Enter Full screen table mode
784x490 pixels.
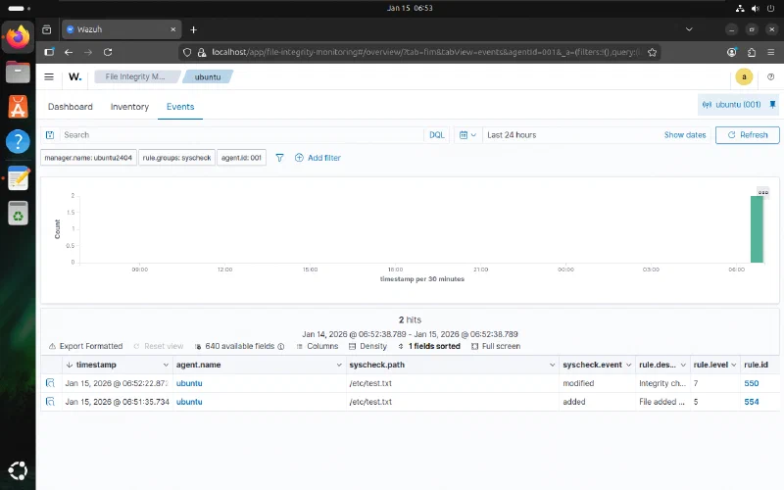click(x=496, y=346)
